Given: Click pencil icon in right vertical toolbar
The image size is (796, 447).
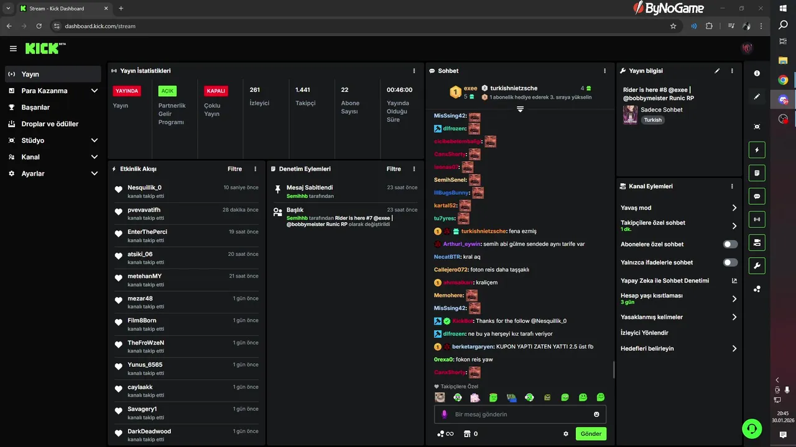Looking at the screenshot, I should point(757,97).
